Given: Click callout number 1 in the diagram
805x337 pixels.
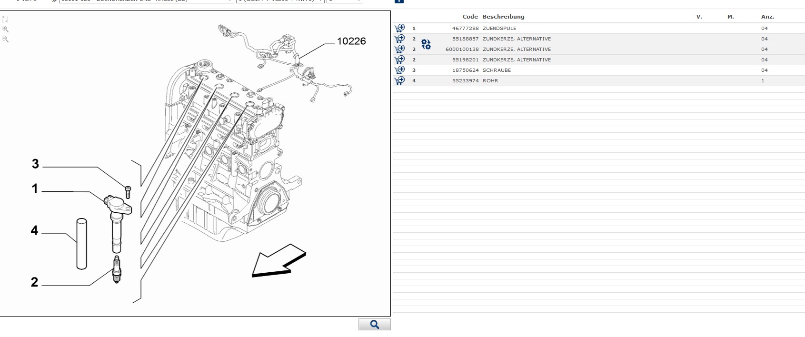Looking at the screenshot, I should tap(34, 189).
